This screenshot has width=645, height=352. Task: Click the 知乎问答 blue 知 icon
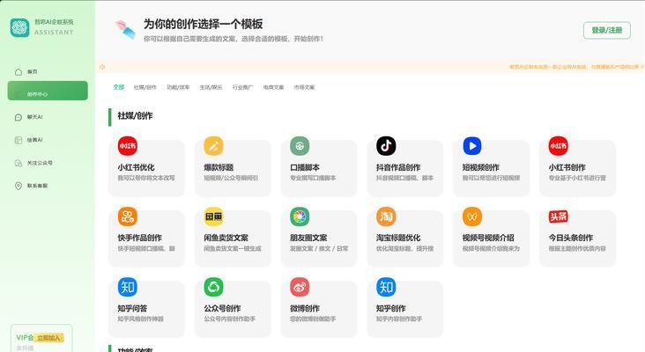click(x=128, y=287)
